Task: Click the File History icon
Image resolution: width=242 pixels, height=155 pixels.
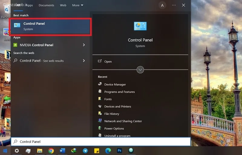Action: click(x=100, y=113)
